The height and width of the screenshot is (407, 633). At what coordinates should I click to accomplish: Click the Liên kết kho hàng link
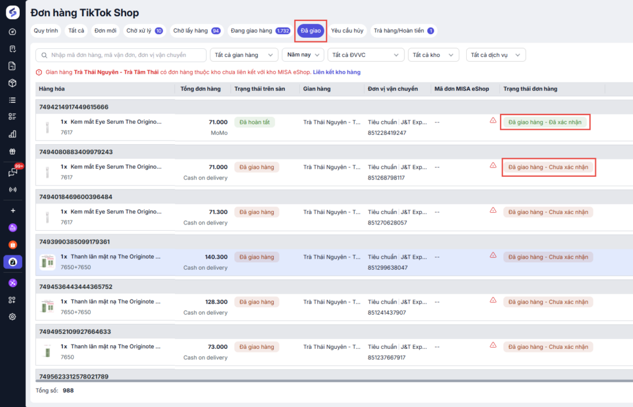(337, 72)
